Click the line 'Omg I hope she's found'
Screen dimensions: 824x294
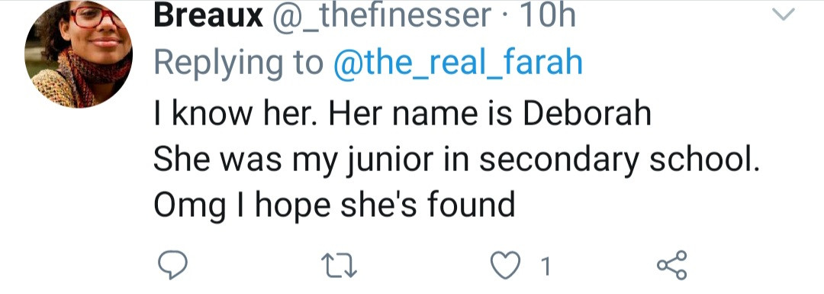[x=333, y=205]
